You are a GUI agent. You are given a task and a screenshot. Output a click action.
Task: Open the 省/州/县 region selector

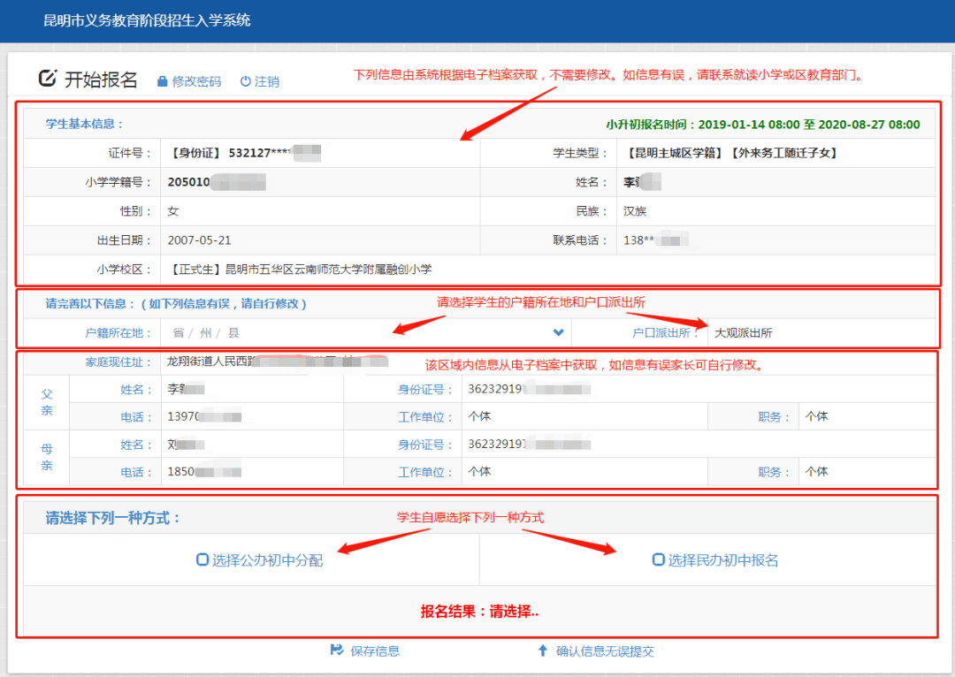tap(365, 333)
